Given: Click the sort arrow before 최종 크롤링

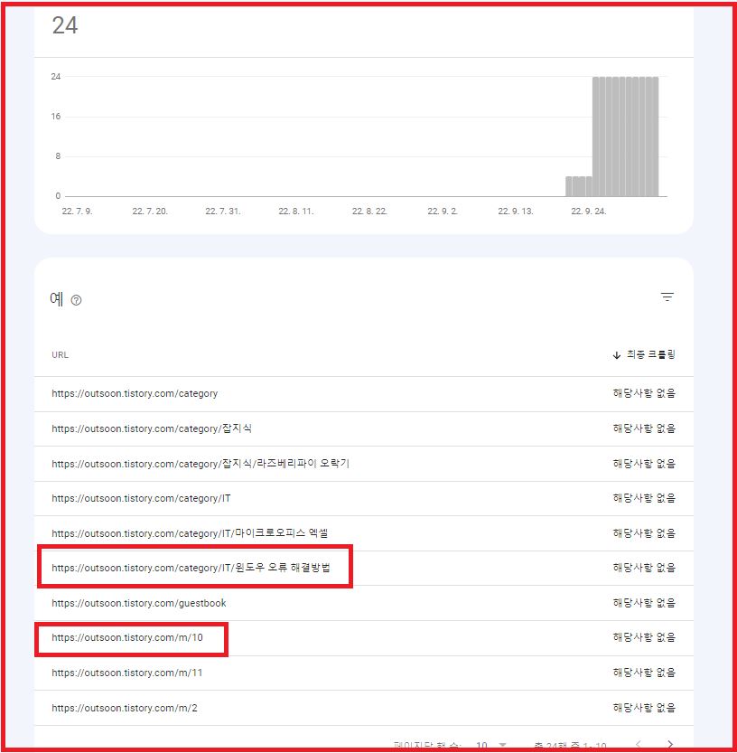Looking at the screenshot, I should [617, 355].
